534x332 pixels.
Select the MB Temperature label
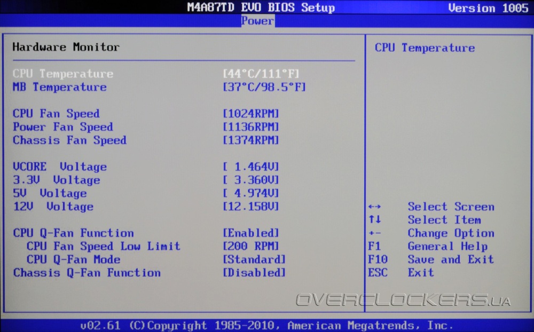click(x=60, y=87)
